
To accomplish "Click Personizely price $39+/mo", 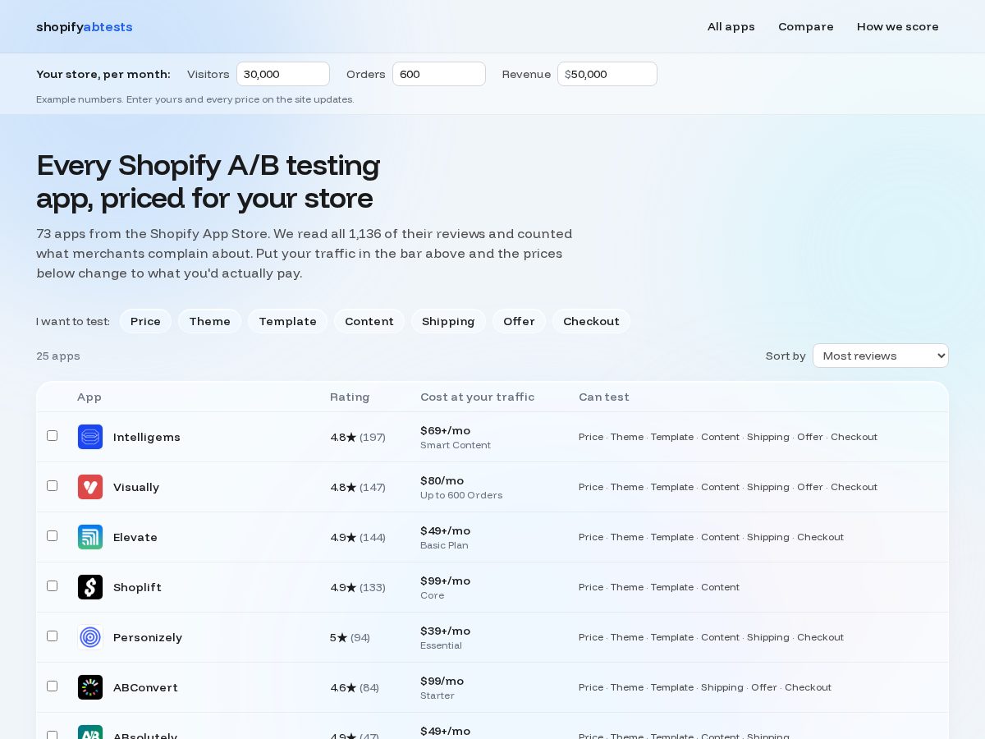I will coord(445,631).
